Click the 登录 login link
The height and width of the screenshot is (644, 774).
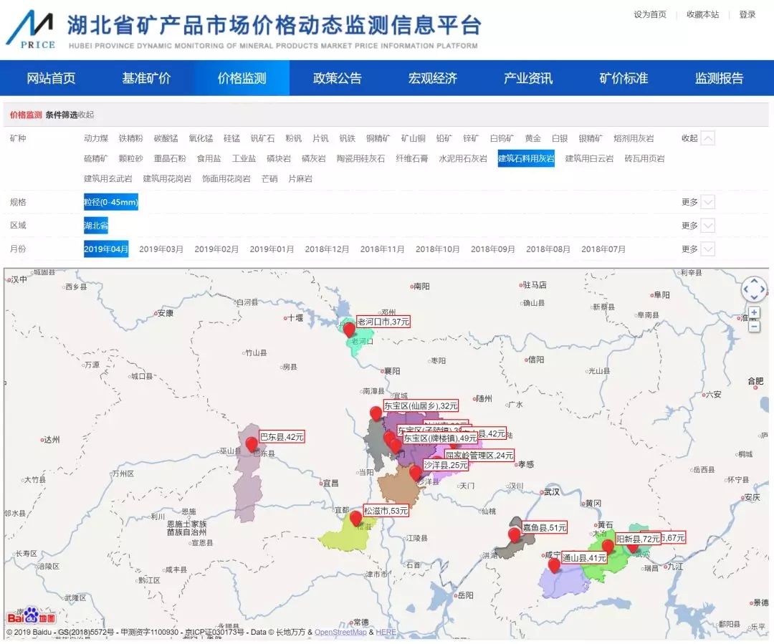(747, 14)
